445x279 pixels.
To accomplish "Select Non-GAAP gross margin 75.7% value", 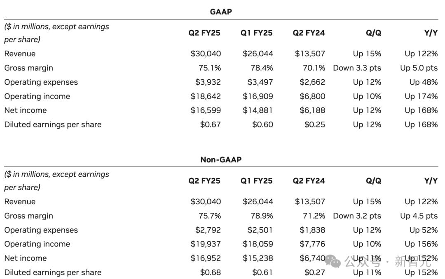I will click(209, 216).
